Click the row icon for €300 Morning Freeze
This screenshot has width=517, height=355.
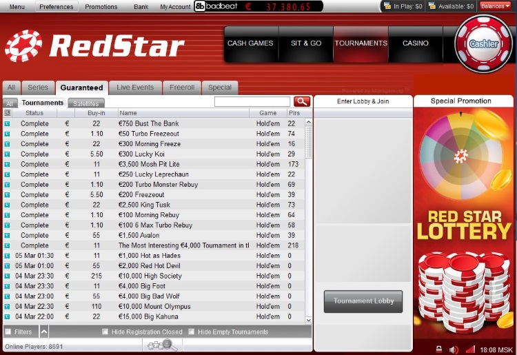(7, 144)
